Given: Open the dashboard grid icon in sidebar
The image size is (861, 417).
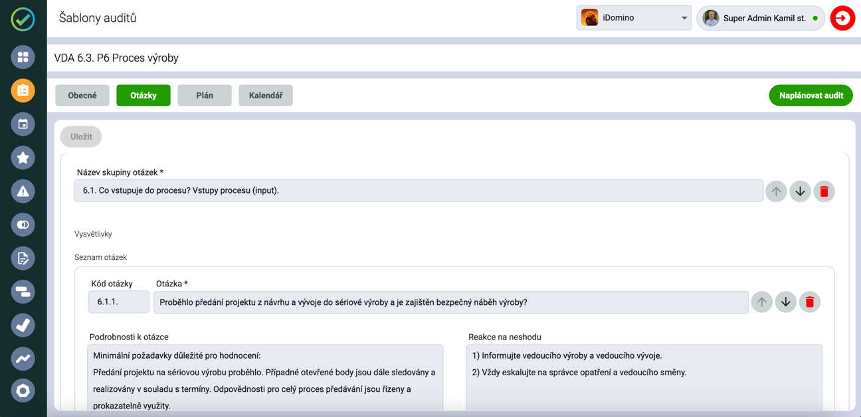Looking at the screenshot, I should (23, 57).
